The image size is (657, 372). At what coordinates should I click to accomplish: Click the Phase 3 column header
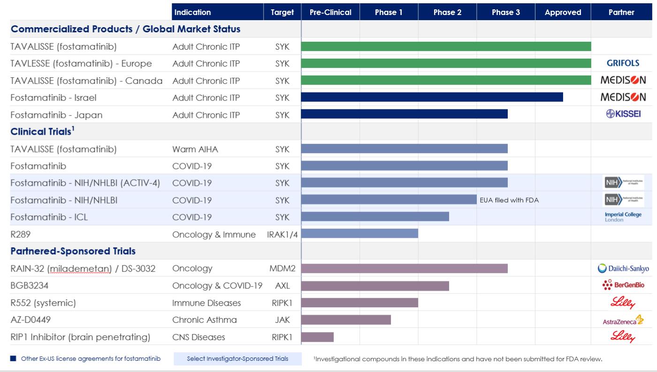click(x=506, y=13)
